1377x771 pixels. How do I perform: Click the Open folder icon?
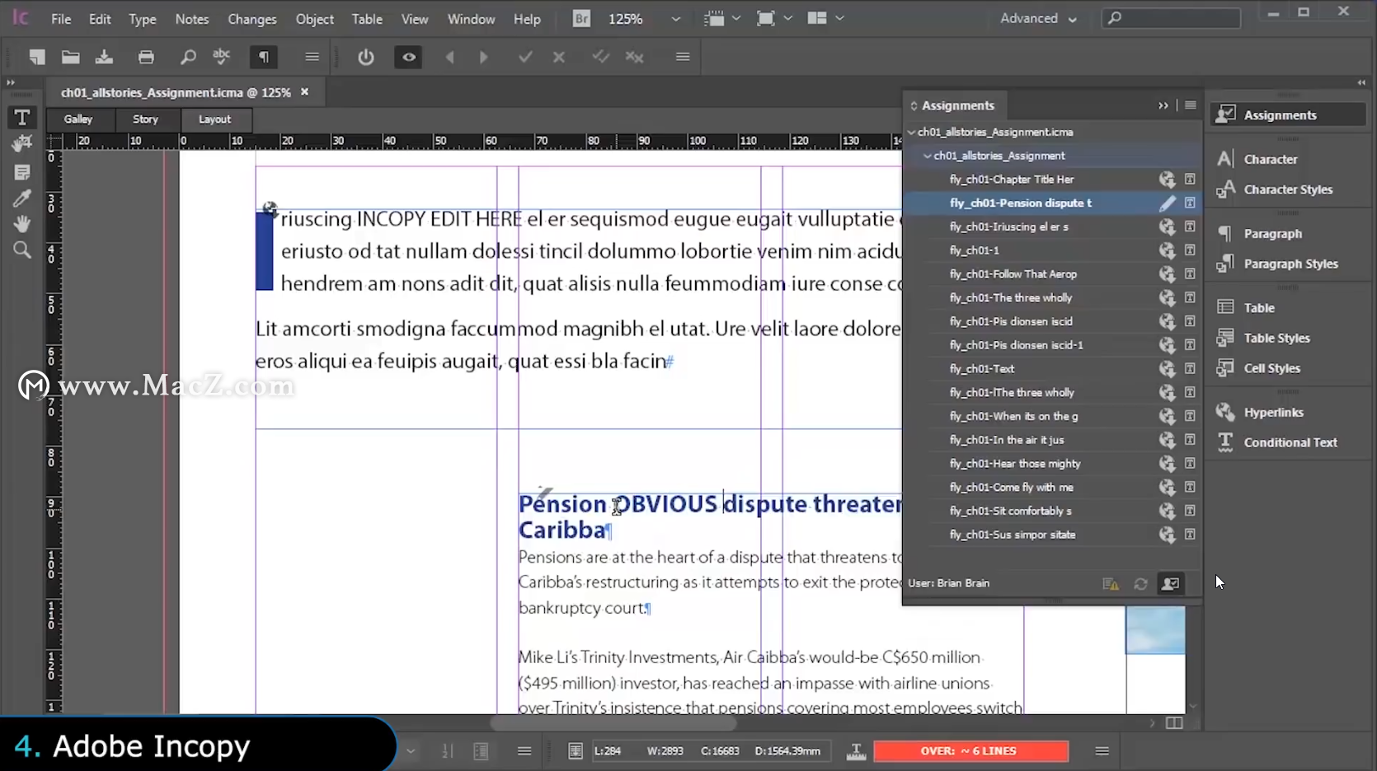(71, 57)
